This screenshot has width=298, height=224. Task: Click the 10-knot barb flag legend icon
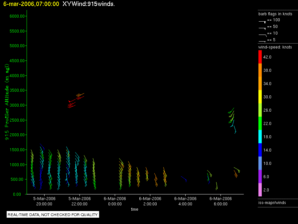tap(262, 35)
